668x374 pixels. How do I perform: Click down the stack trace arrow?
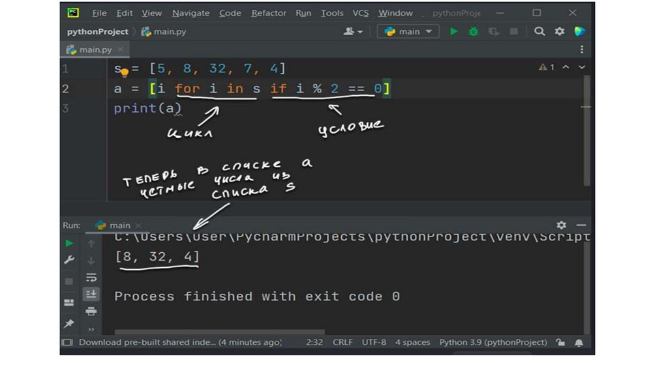pos(91,261)
